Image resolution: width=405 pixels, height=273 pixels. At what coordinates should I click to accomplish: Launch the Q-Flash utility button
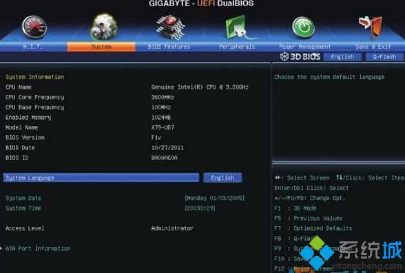pyautogui.click(x=384, y=56)
